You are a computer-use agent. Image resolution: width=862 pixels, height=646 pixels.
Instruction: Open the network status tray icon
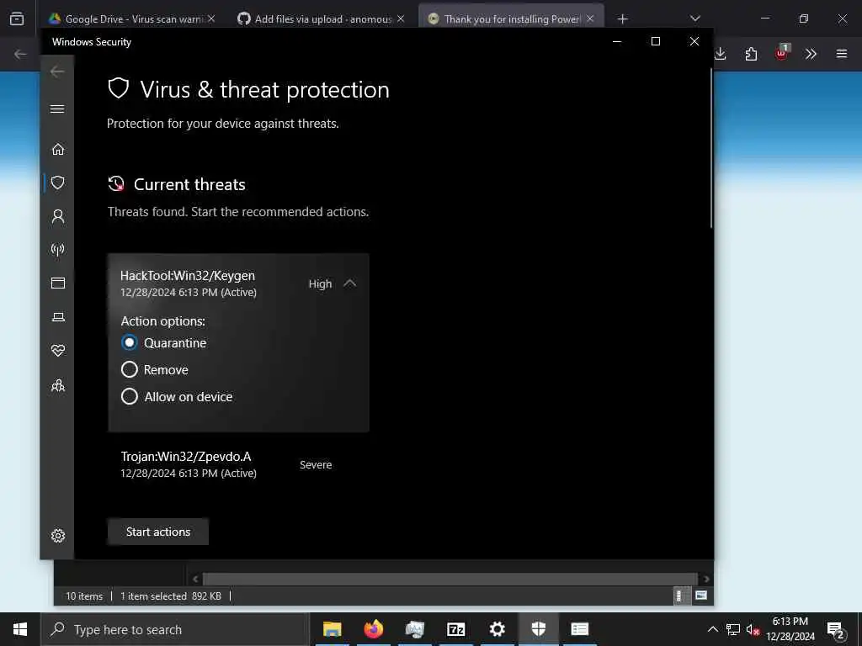point(733,629)
